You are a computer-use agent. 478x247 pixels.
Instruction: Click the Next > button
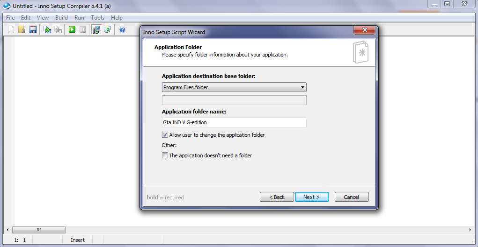(312, 197)
